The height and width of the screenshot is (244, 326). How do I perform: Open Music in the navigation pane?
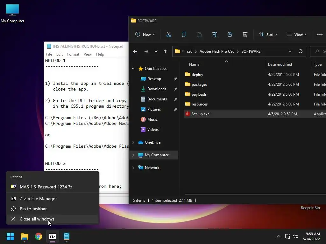152,119
